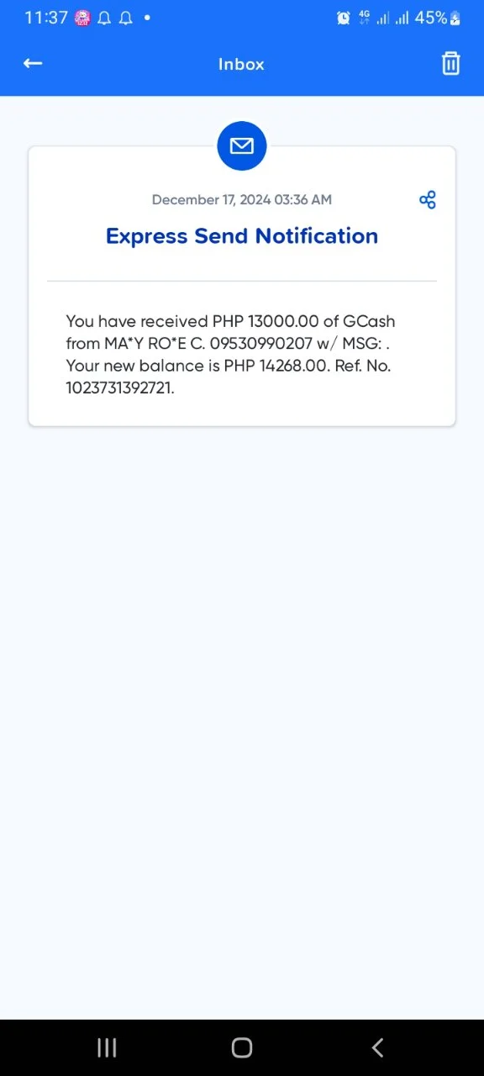Tap the first bell notification icon
The width and height of the screenshot is (484, 1076).
point(104,18)
